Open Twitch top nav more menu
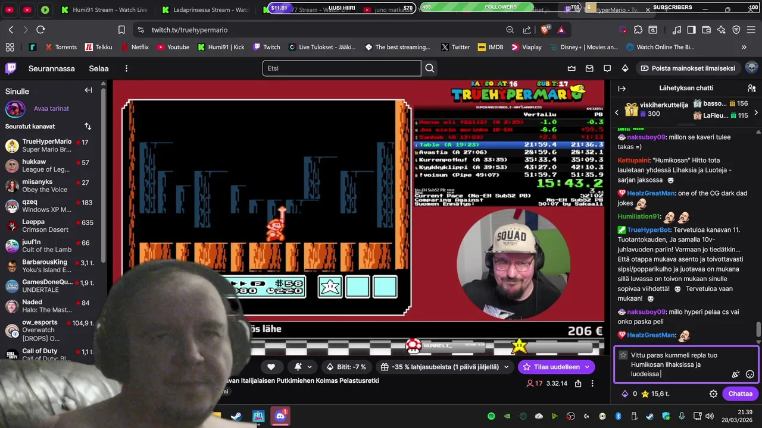 tap(126, 68)
